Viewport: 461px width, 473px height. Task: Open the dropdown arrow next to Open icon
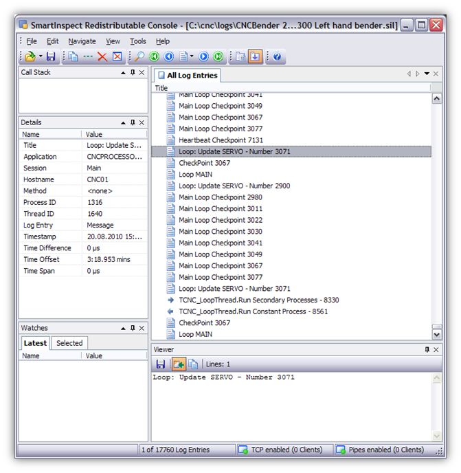pos(41,57)
